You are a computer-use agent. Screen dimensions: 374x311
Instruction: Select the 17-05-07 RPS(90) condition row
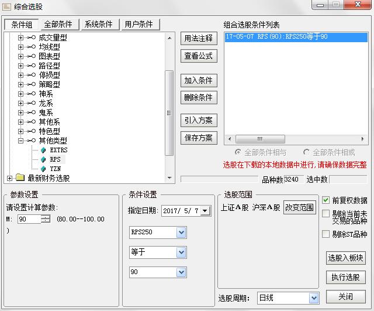296,37
